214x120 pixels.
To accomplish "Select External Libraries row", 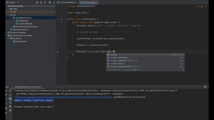I will [30, 33].
